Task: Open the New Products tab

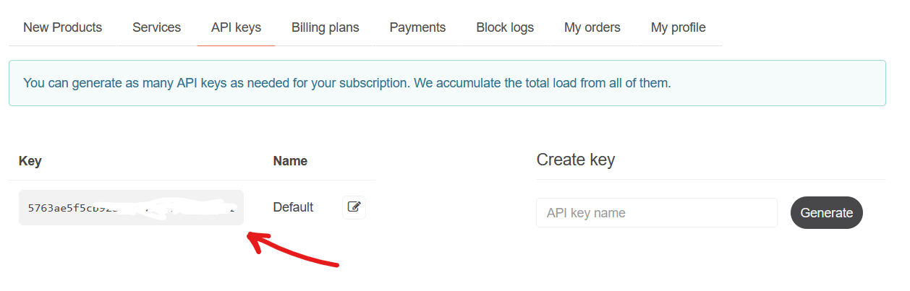Action: [62, 27]
